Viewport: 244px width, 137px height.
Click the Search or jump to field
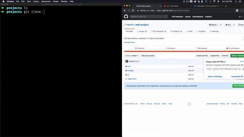(149, 16)
